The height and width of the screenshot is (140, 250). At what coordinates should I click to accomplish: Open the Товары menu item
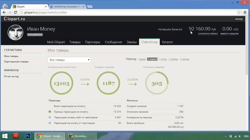75,42
